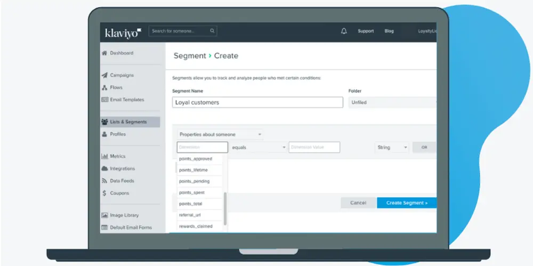Click the Data Feeds RSS icon

click(104, 181)
